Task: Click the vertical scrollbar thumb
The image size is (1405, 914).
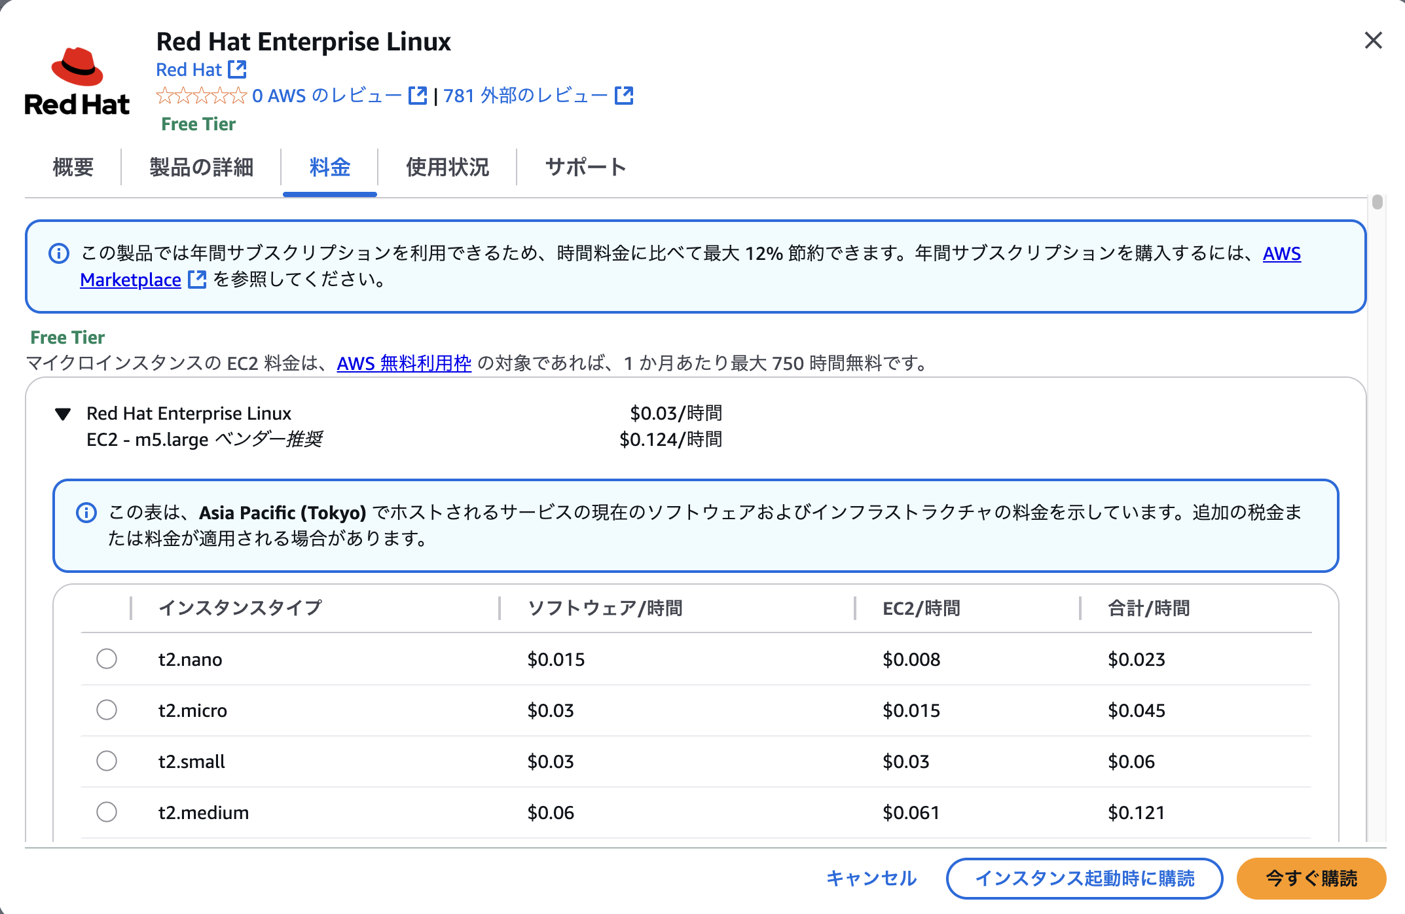Action: point(1378,202)
